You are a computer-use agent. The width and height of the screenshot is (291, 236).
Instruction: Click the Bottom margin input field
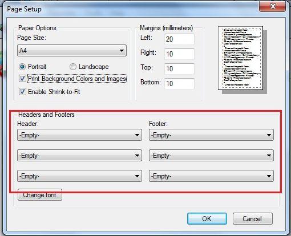(x=179, y=84)
